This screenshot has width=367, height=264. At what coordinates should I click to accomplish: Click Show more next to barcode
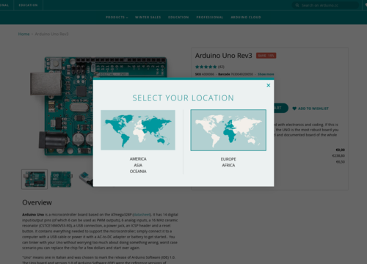tap(266, 74)
